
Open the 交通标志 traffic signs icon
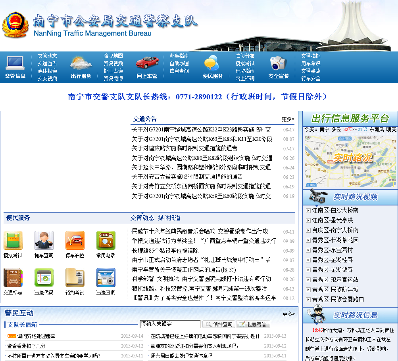point(13,278)
